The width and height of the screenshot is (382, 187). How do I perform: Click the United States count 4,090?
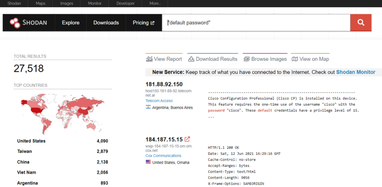point(102,141)
